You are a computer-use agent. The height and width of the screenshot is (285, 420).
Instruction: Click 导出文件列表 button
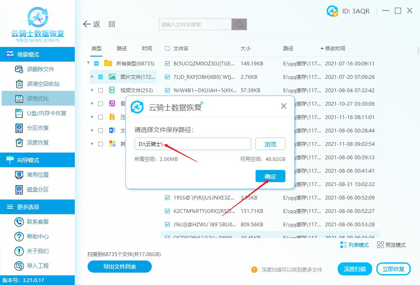pyautogui.click(x=120, y=267)
